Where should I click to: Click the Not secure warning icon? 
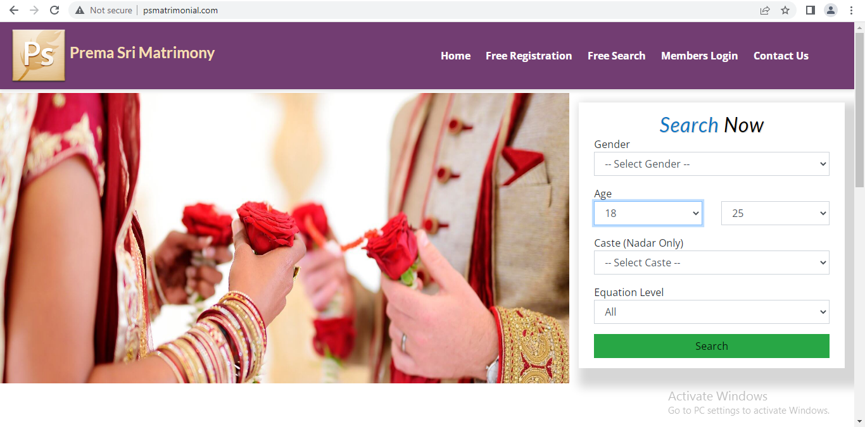(80, 10)
